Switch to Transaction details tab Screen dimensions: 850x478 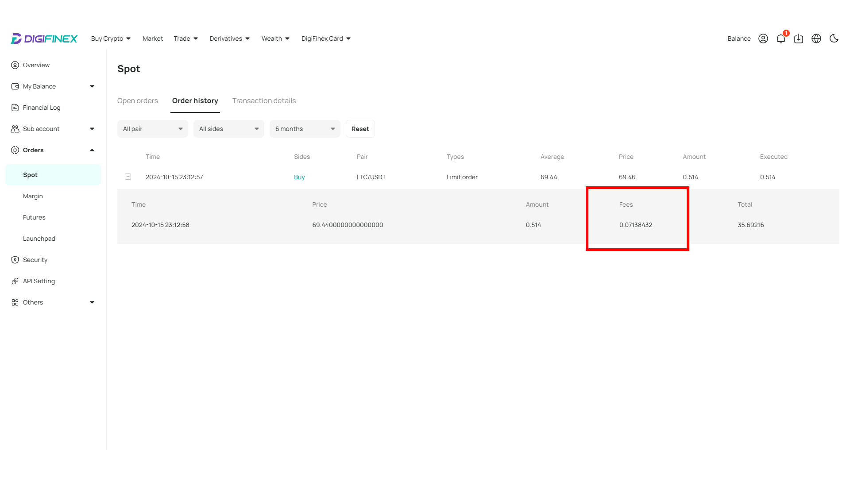click(264, 100)
